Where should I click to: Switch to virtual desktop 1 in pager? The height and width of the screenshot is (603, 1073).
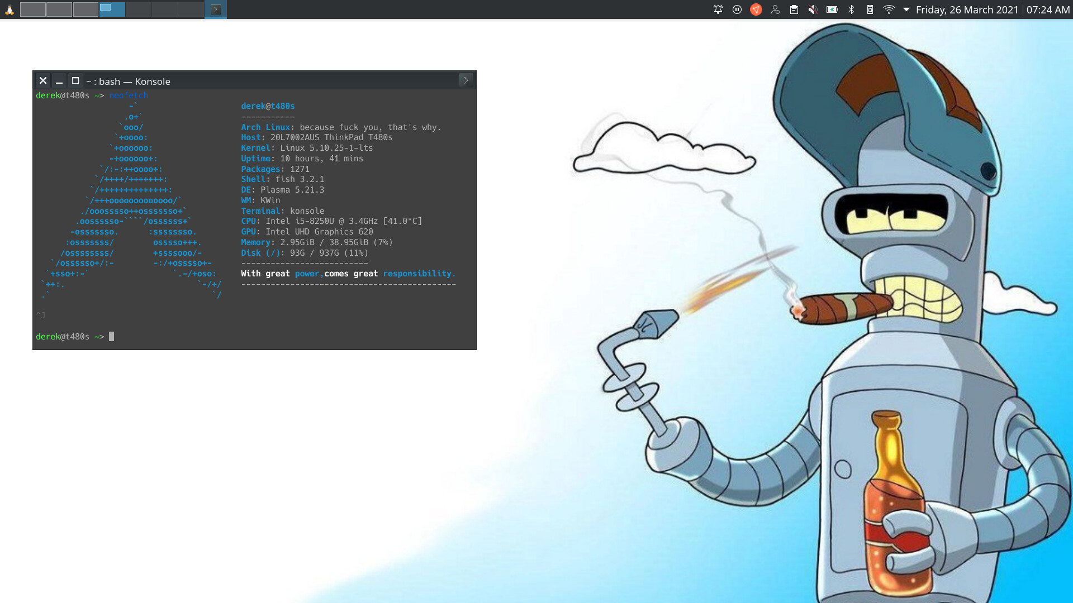tap(33, 9)
